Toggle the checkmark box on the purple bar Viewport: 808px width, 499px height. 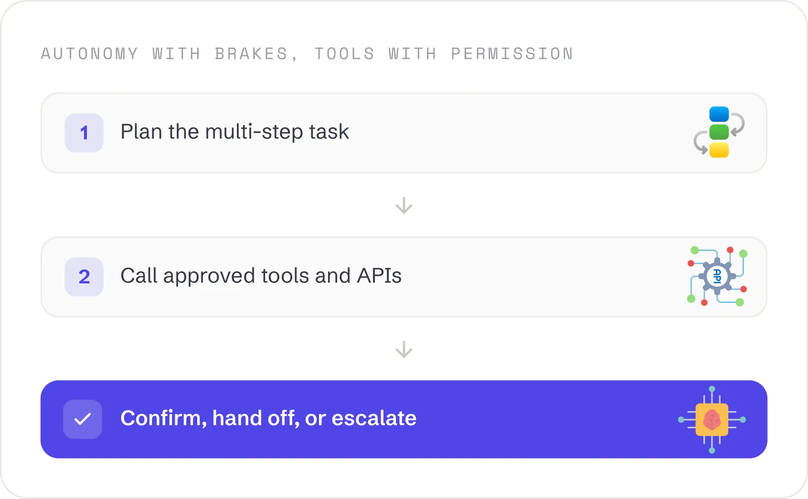tap(83, 419)
